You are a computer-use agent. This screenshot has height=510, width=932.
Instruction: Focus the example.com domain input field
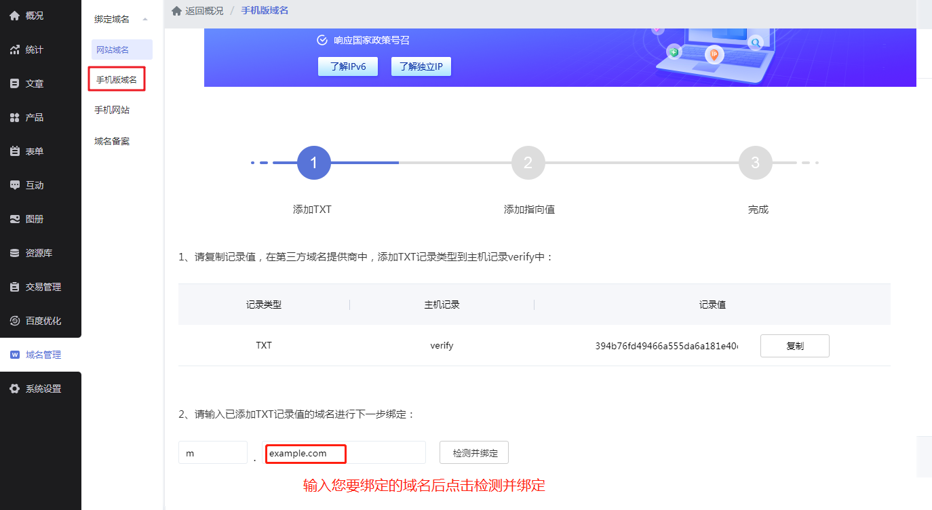[344, 453]
